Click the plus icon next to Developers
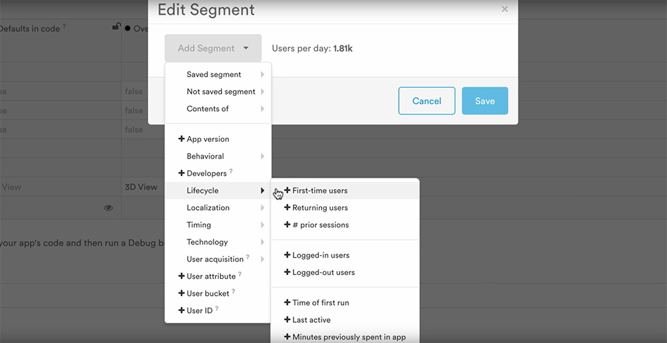667x343 pixels. [181, 173]
